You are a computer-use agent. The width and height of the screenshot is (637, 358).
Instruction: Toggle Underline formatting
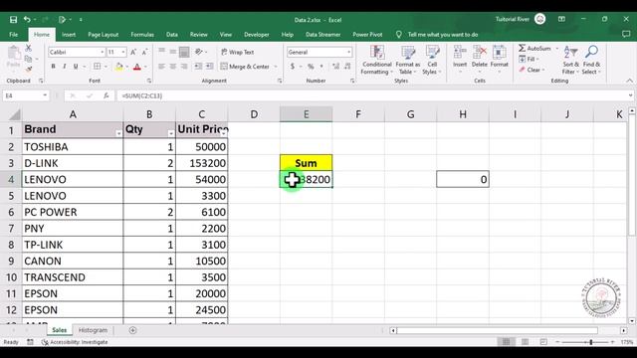(76, 67)
